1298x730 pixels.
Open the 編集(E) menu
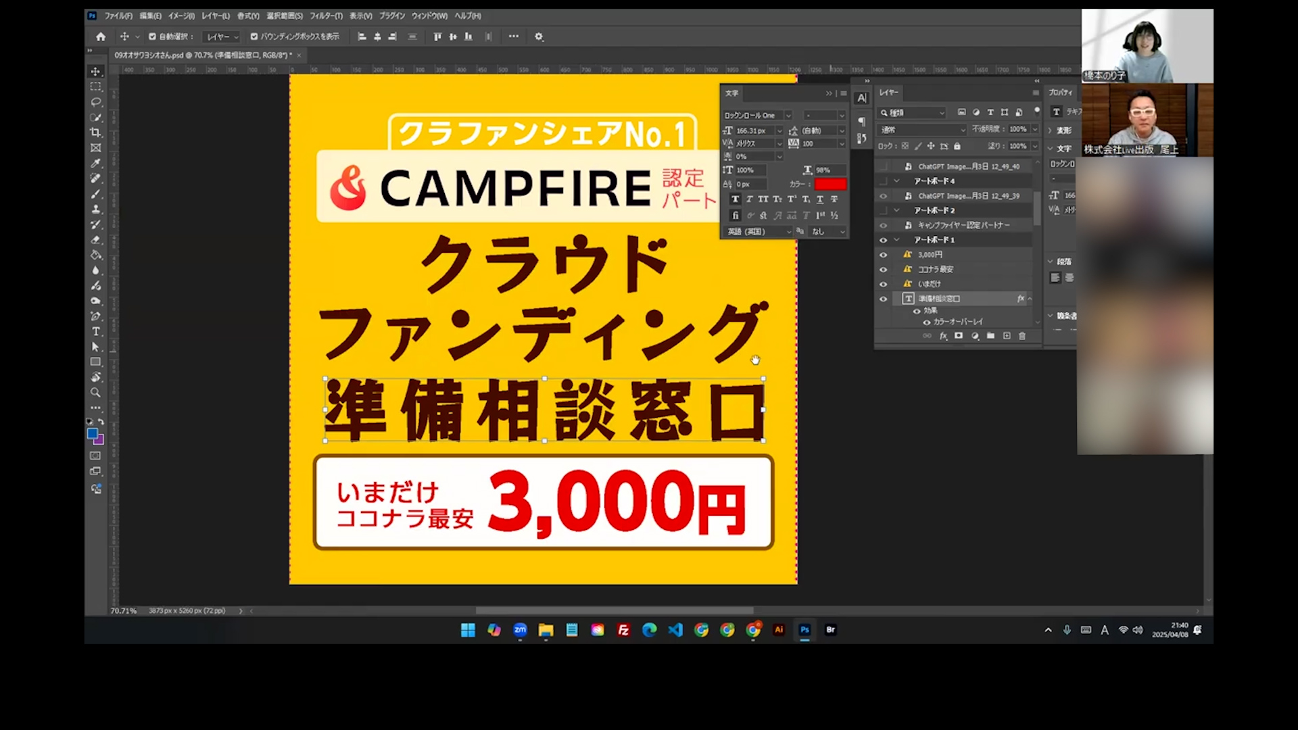tap(150, 16)
